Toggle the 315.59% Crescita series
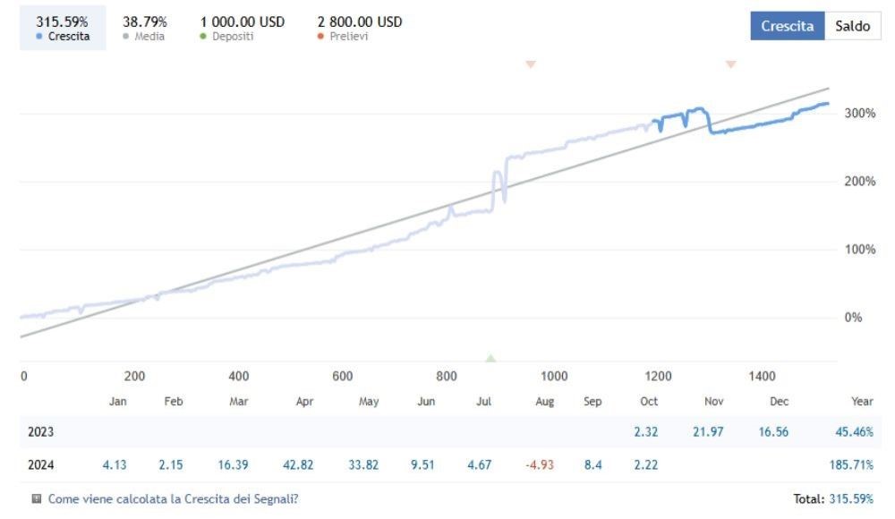 63,28
